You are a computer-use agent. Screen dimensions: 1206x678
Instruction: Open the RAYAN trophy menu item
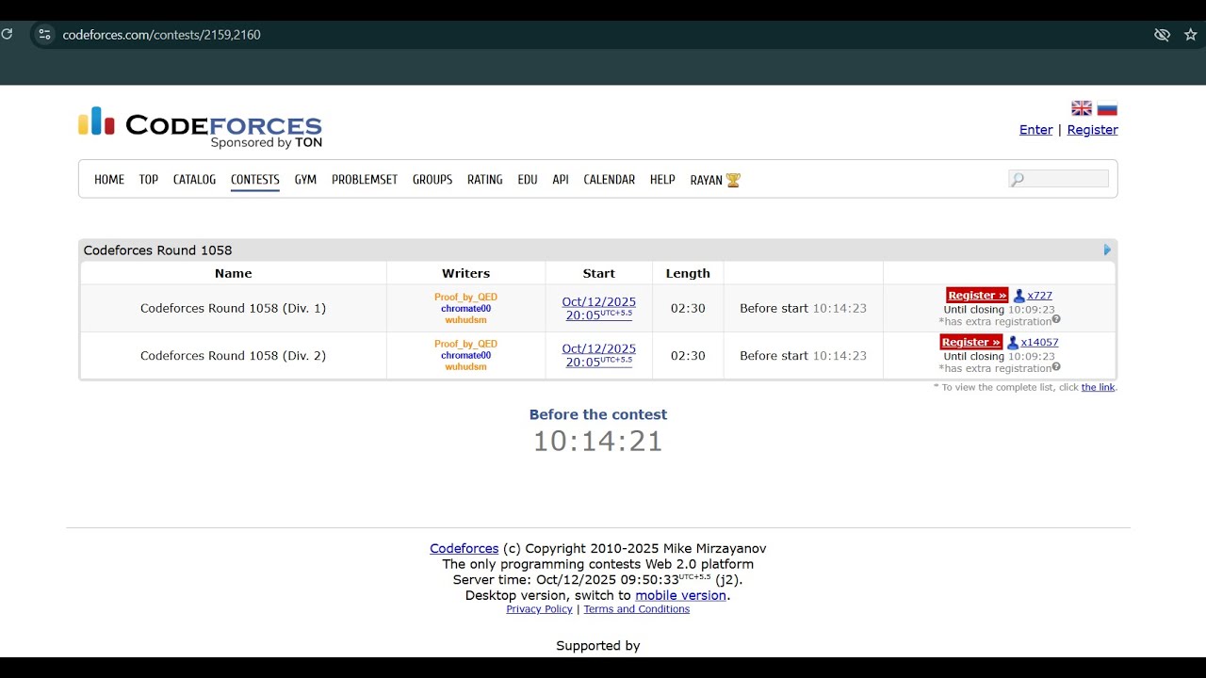[715, 180]
